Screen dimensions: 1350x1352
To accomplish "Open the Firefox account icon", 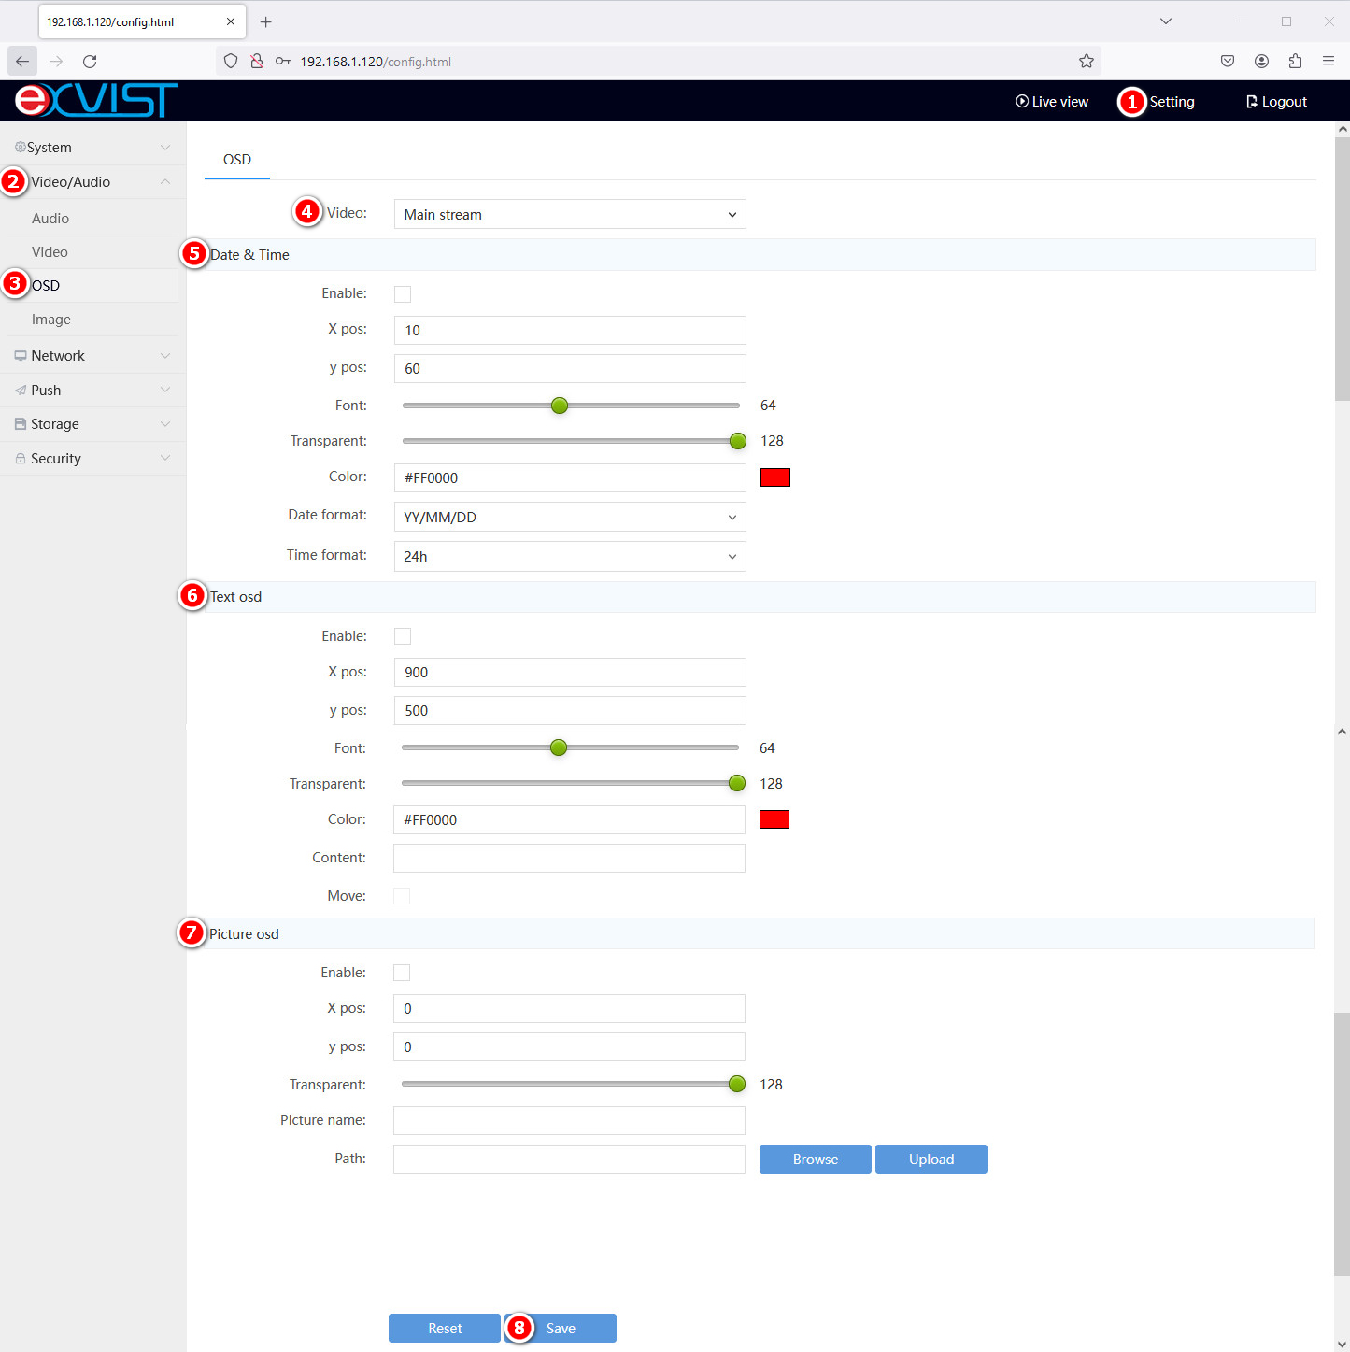I will [x=1261, y=61].
